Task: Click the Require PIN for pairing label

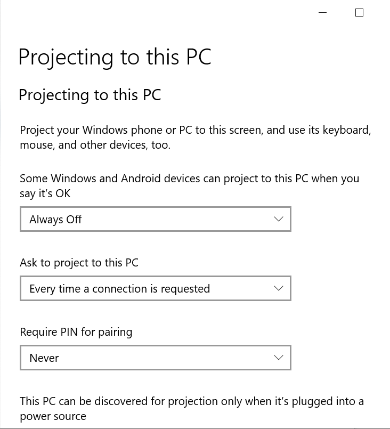Action: pos(76,332)
